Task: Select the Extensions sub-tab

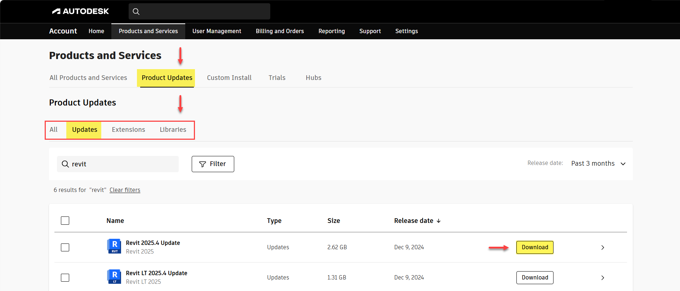Action: click(x=128, y=129)
